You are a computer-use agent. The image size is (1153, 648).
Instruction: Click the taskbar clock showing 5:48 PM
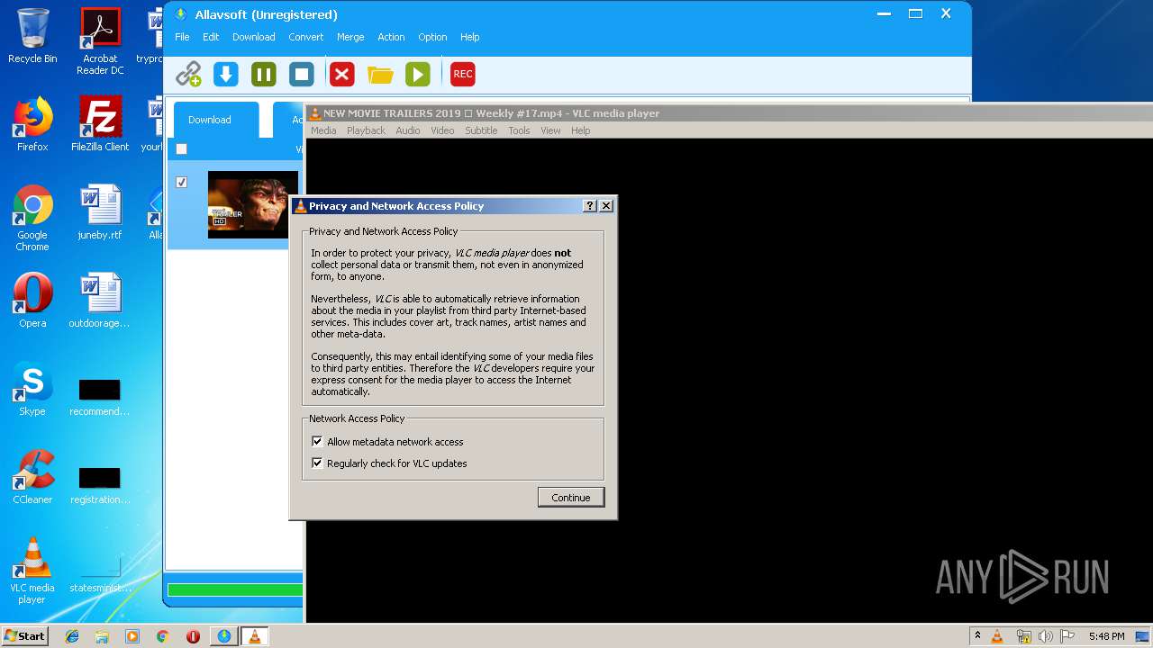[1106, 636]
